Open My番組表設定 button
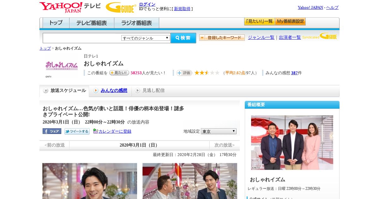This screenshot has width=379, height=199. coord(290,21)
